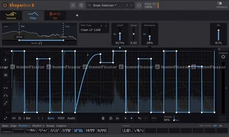229x137 pixels.
Task: Click the 2x double wave button
Action: [118, 118]
